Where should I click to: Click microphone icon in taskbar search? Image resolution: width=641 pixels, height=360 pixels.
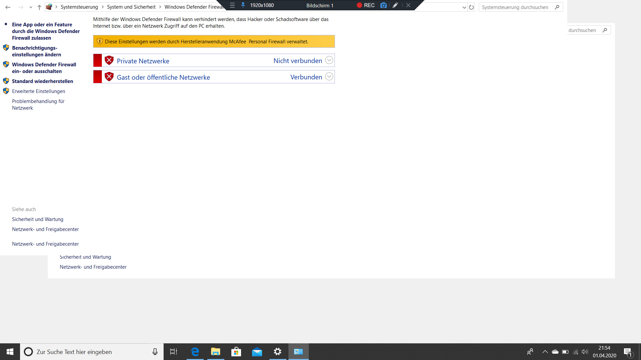coord(155,352)
